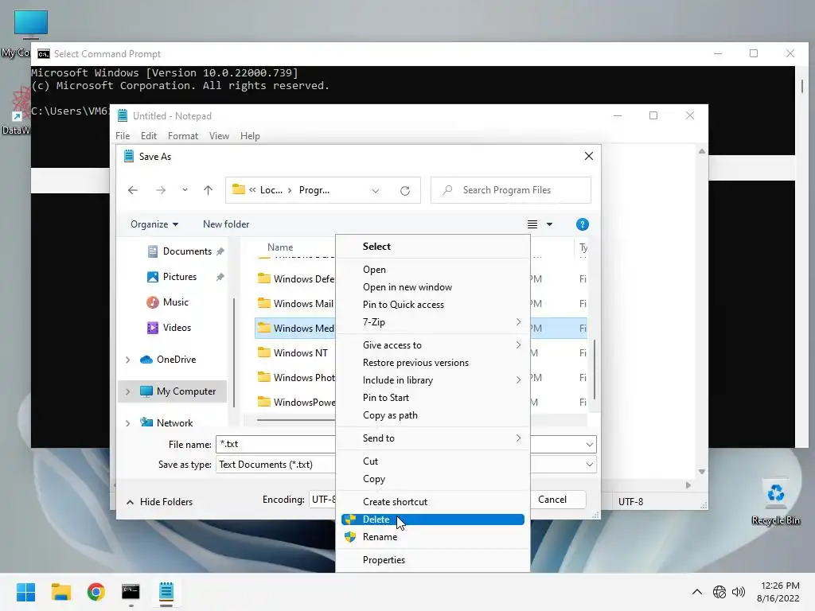Expand the Network tree node
The height and width of the screenshot is (611, 815).
coord(128,423)
